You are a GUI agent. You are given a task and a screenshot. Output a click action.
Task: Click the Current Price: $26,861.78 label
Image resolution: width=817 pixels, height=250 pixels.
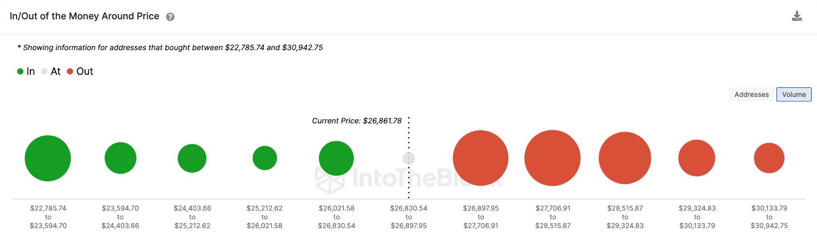click(x=356, y=121)
